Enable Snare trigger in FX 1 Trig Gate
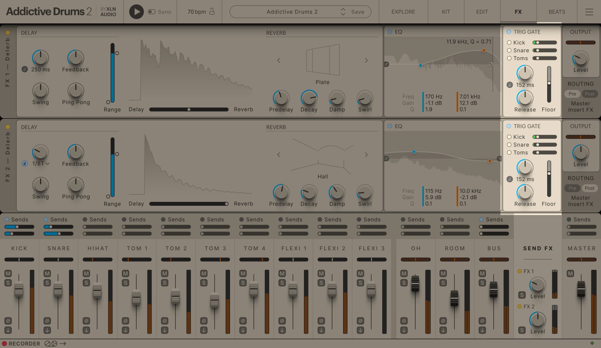This screenshot has width=601, height=348. tap(509, 50)
